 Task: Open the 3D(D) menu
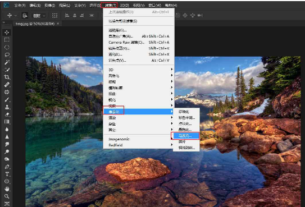[124, 5]
